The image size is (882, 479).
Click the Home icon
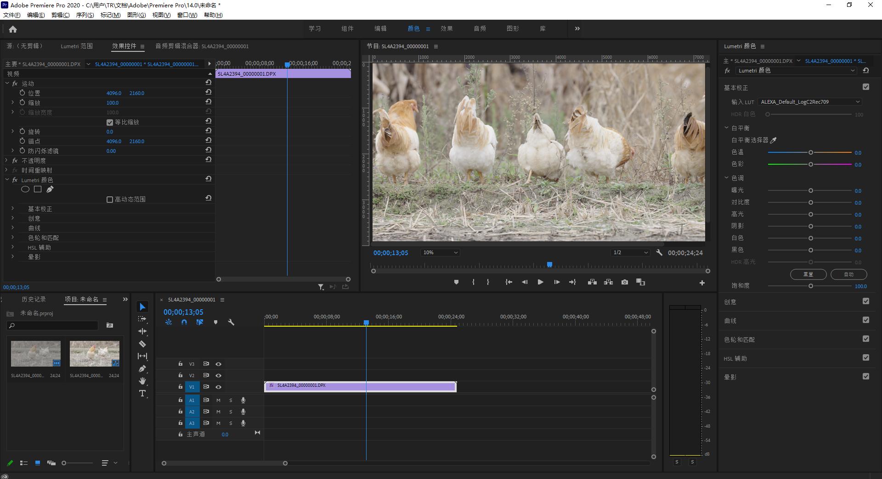(x=13, y=29)
